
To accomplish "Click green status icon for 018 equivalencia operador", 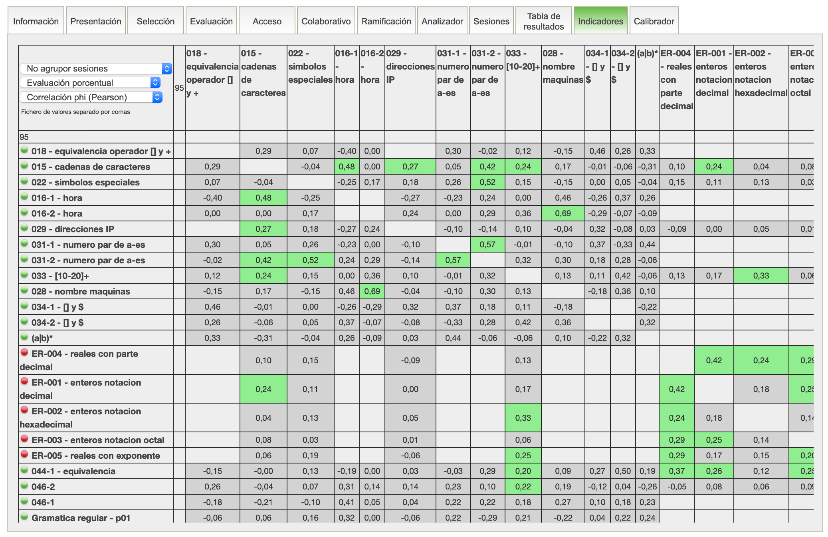I will point(24,150).
